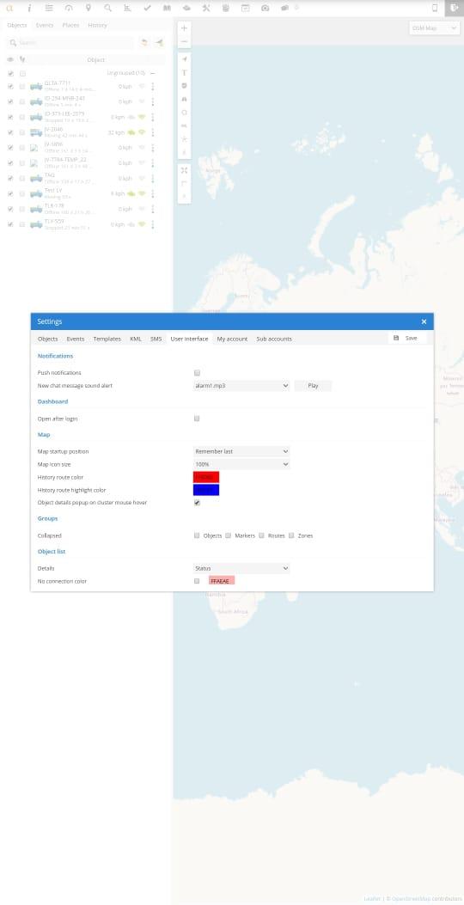Switch to the Templates settings tab

click(107, 339)
